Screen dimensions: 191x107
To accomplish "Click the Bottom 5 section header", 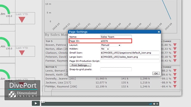I will [x=51, y=67].
